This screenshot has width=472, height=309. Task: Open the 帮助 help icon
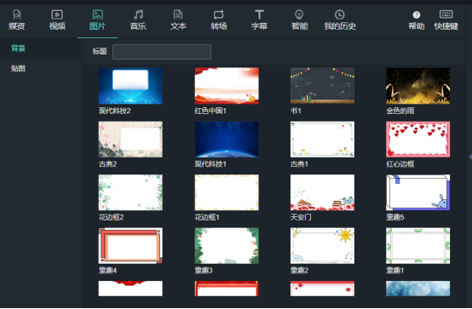pyautogui.click(x=417, y=14)
